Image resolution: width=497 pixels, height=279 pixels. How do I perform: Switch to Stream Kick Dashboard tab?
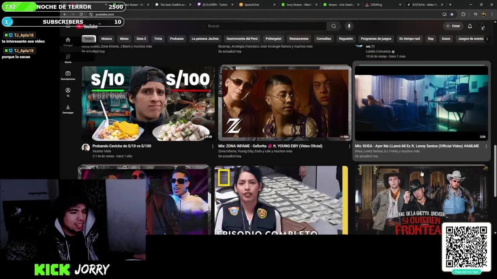(341, 5)
